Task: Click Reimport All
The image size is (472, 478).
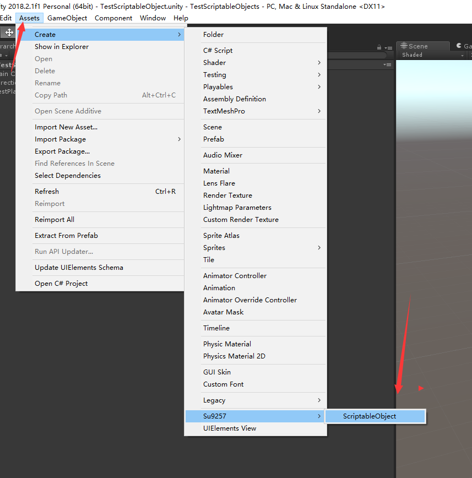Action: click(x=55, y=220)
